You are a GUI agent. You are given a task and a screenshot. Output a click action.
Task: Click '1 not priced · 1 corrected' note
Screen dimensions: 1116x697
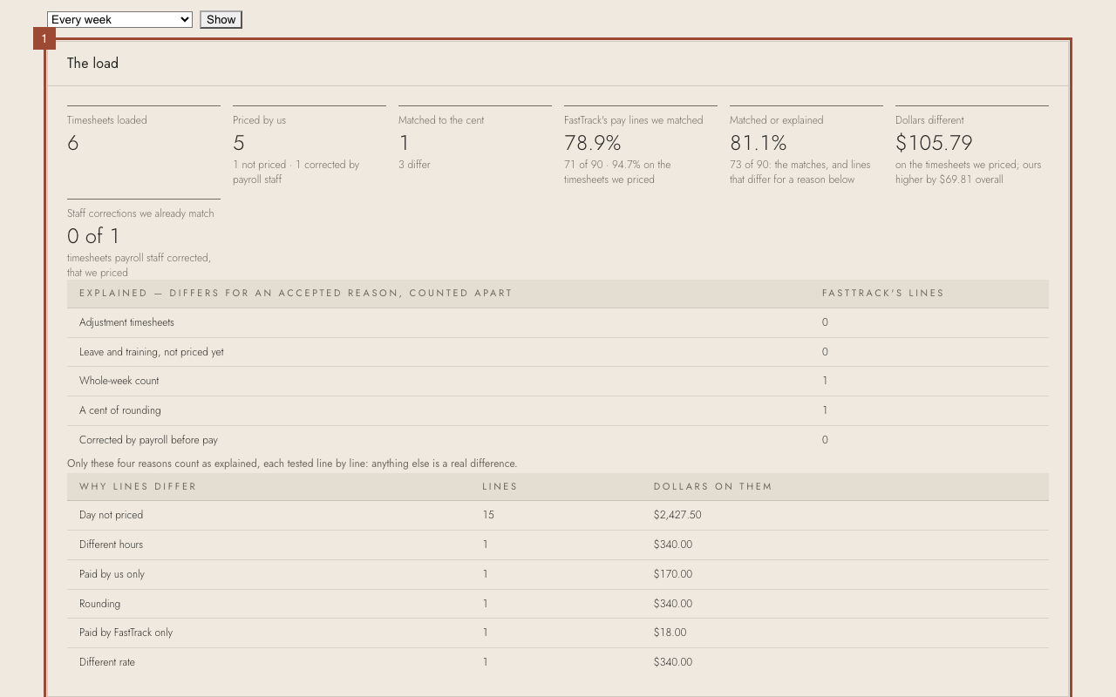point(296,172)
